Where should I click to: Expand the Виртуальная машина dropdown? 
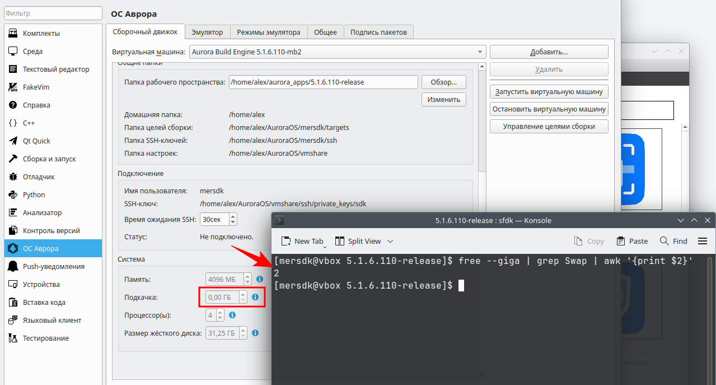(338, 52)
